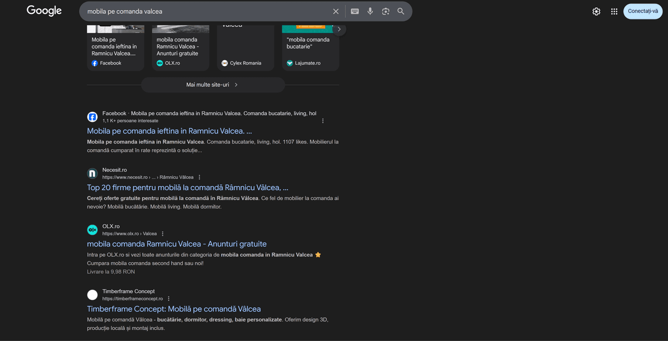Open three-dot menu for Necesit.ro result

(199, 177)
